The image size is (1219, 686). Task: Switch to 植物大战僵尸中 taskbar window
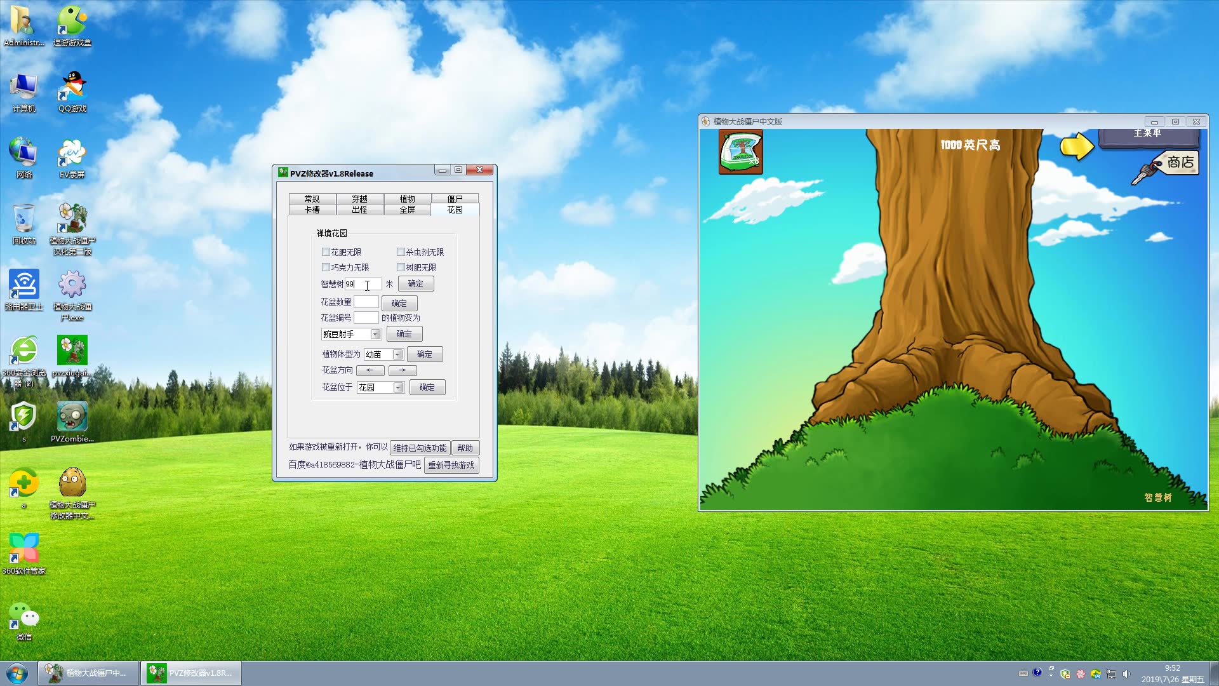click(88, 673)
